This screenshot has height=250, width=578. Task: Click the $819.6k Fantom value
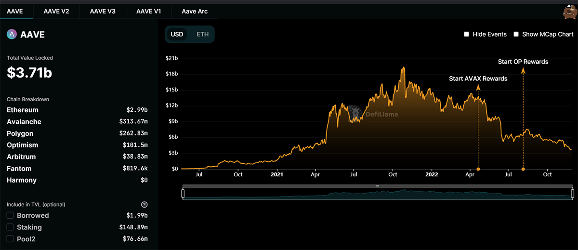pyautogui.click(x=135, y=169)
